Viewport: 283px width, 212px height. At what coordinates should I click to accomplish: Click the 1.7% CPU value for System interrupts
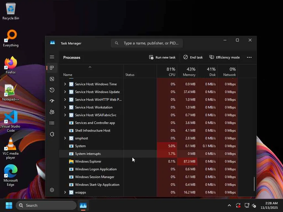coord(172,154)
